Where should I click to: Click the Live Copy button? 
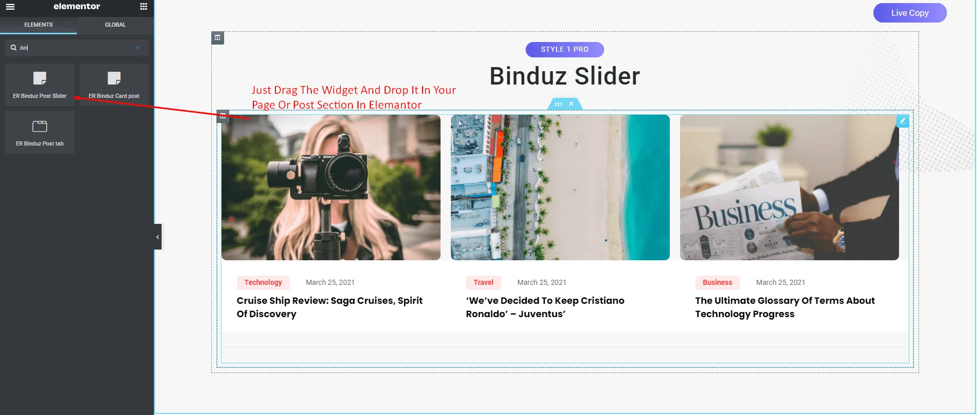click(910, 13)
